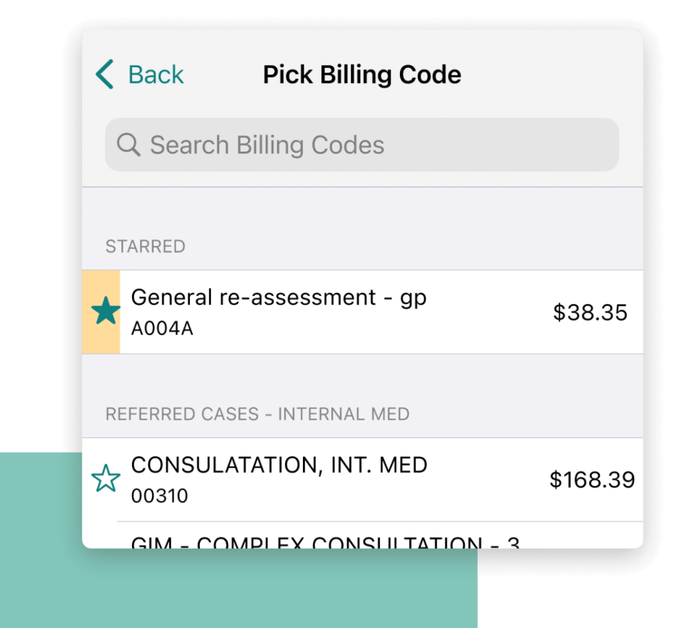Star the CONSULATATION, INT. MED code
The height and width of the screenshot is (628, 675).
point(106,479)
